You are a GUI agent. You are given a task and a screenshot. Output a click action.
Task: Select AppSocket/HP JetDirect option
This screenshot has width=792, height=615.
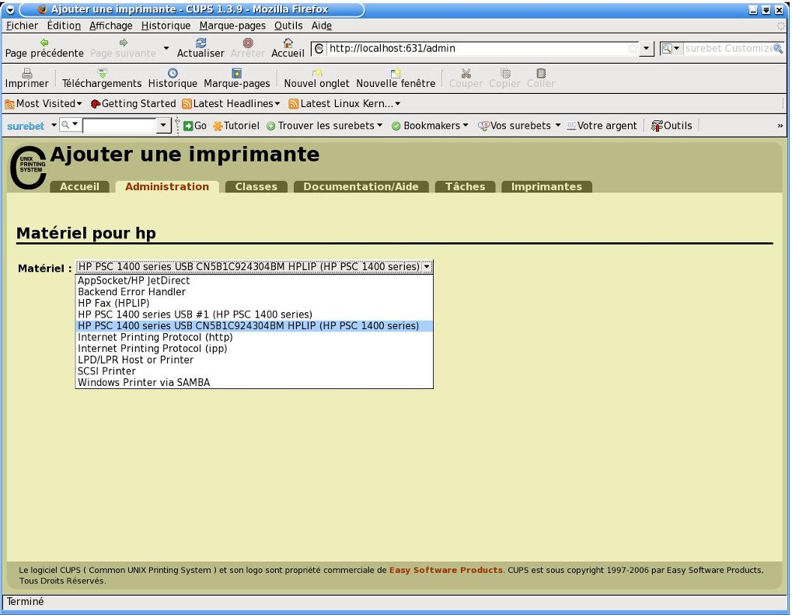click(x=254, y=280)
